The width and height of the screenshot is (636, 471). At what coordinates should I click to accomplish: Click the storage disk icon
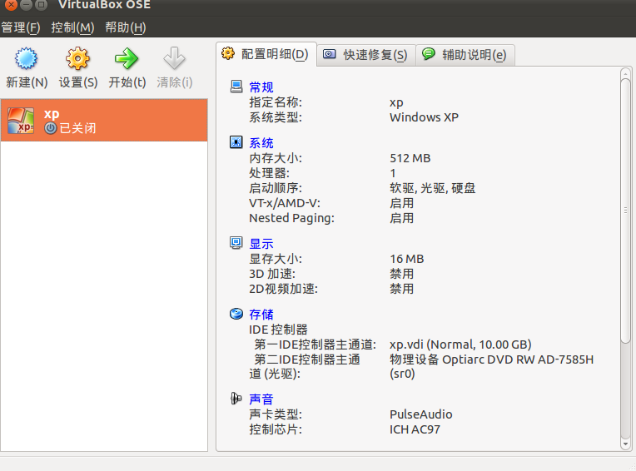tap(236, 314)
